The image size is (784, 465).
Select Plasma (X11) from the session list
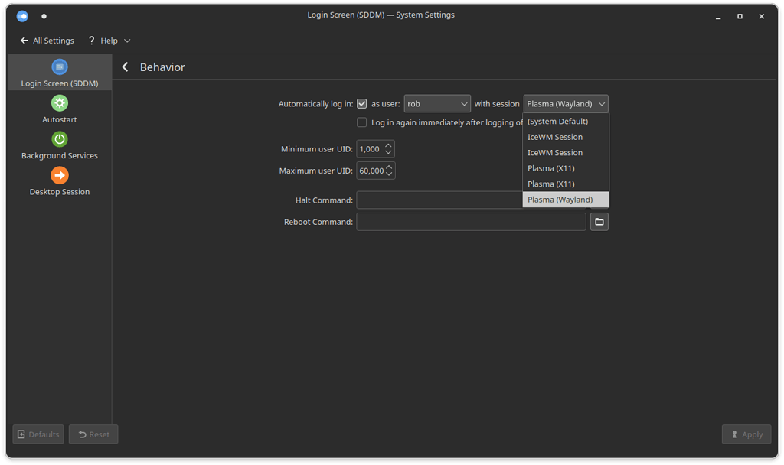550,167
